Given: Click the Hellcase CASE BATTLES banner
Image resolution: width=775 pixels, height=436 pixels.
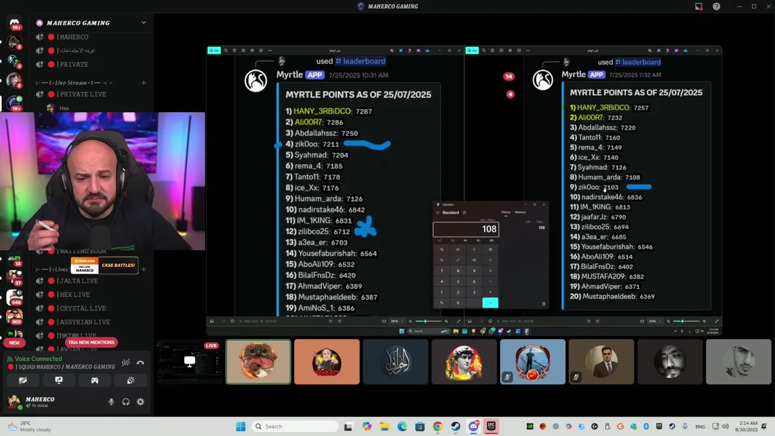Looking at the screenshot, I should (105, 265).
